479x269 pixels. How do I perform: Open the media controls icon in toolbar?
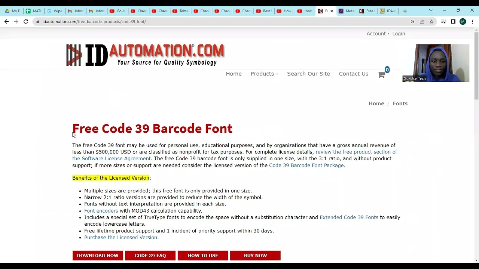(443, 22)
